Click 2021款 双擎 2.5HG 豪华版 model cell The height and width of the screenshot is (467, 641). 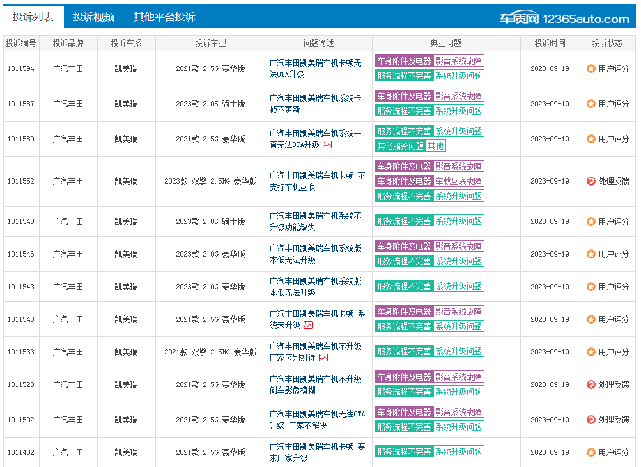pyautogui.click(x=210, y=352)
